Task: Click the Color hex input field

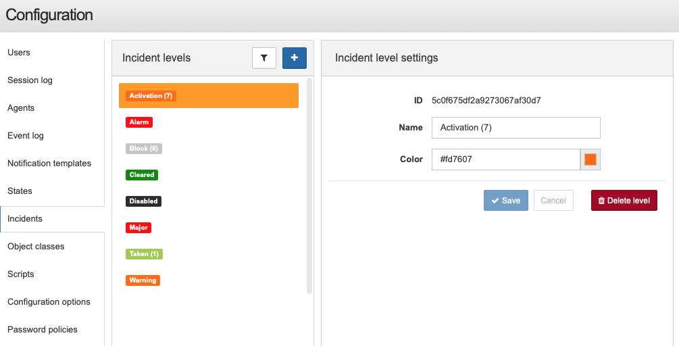Action: pos(506,159)
